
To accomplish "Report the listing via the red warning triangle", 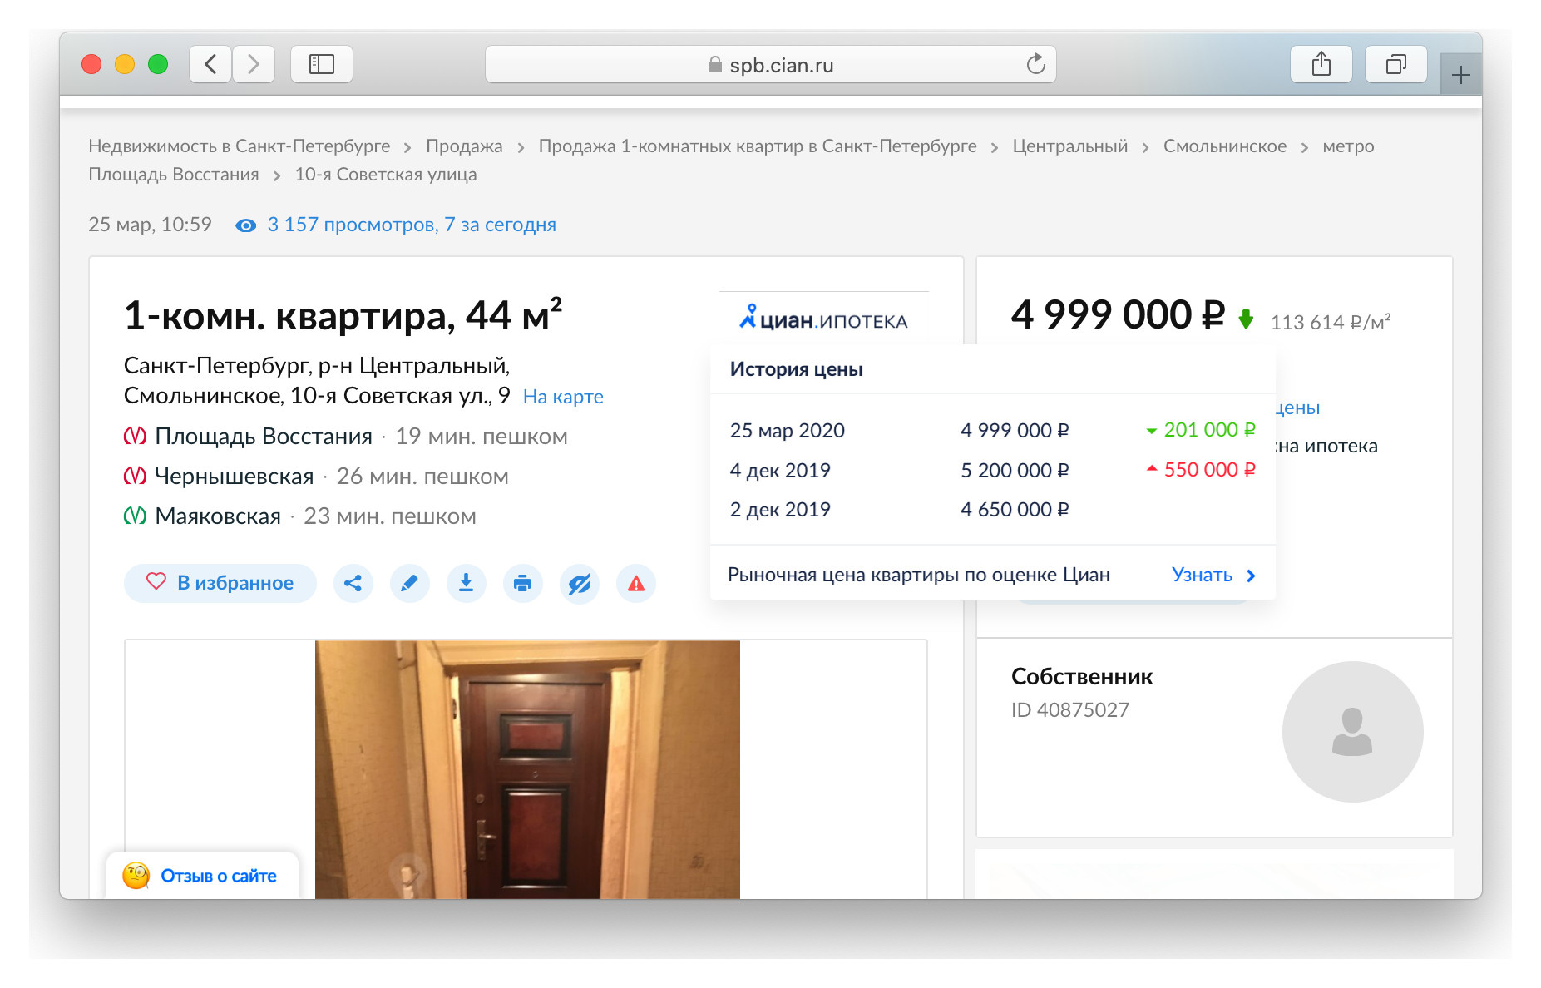I will (x=636, y=583).
